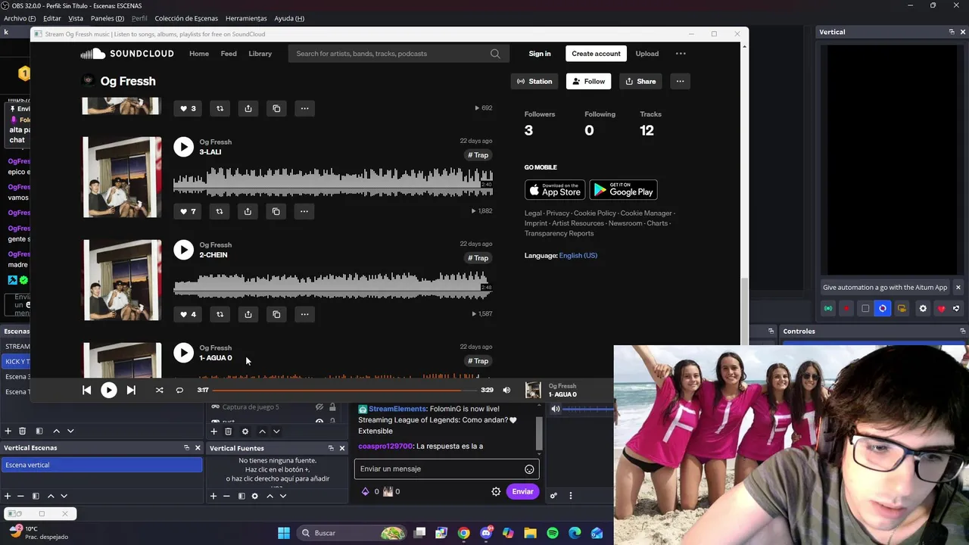Go to SoundCloud Home

point(199,54)
